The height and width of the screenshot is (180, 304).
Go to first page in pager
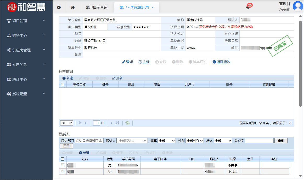click(80, 123)
